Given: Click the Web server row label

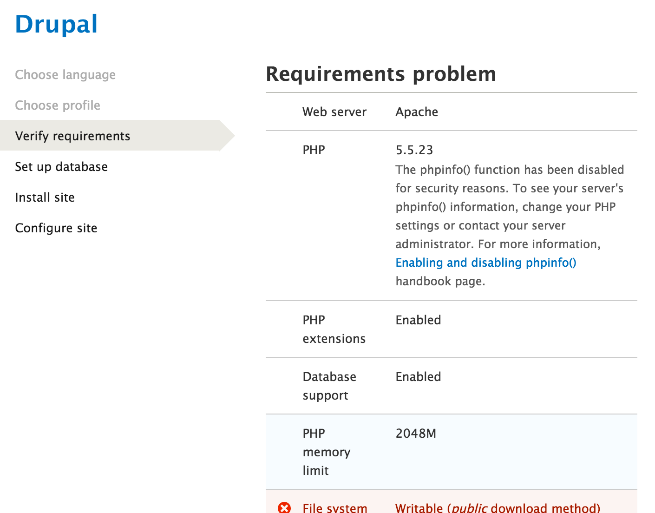Looking at the screenshot, I should pyautogui.click(x=334, y=112).
